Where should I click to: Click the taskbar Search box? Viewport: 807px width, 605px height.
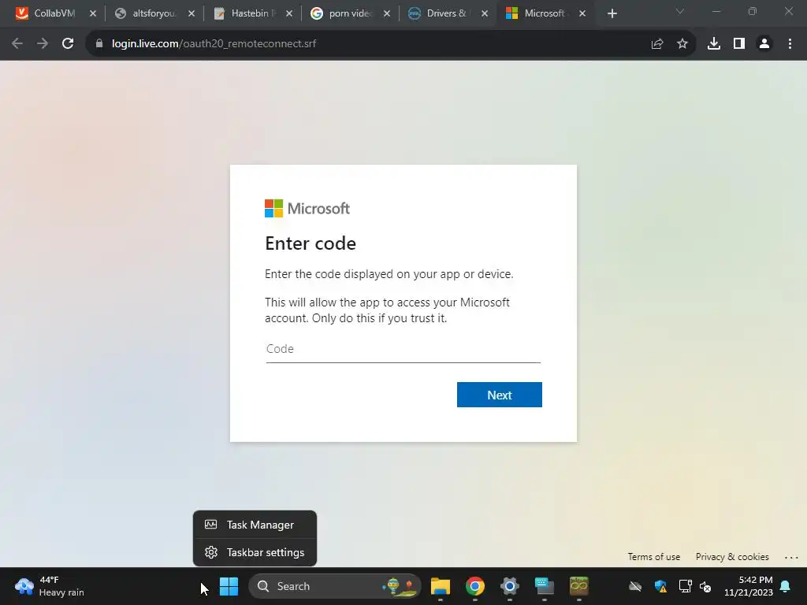tap(334, 586)
